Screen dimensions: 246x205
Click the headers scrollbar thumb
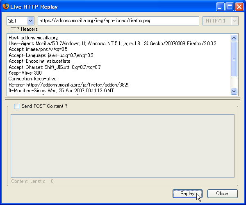pos(234,59)
